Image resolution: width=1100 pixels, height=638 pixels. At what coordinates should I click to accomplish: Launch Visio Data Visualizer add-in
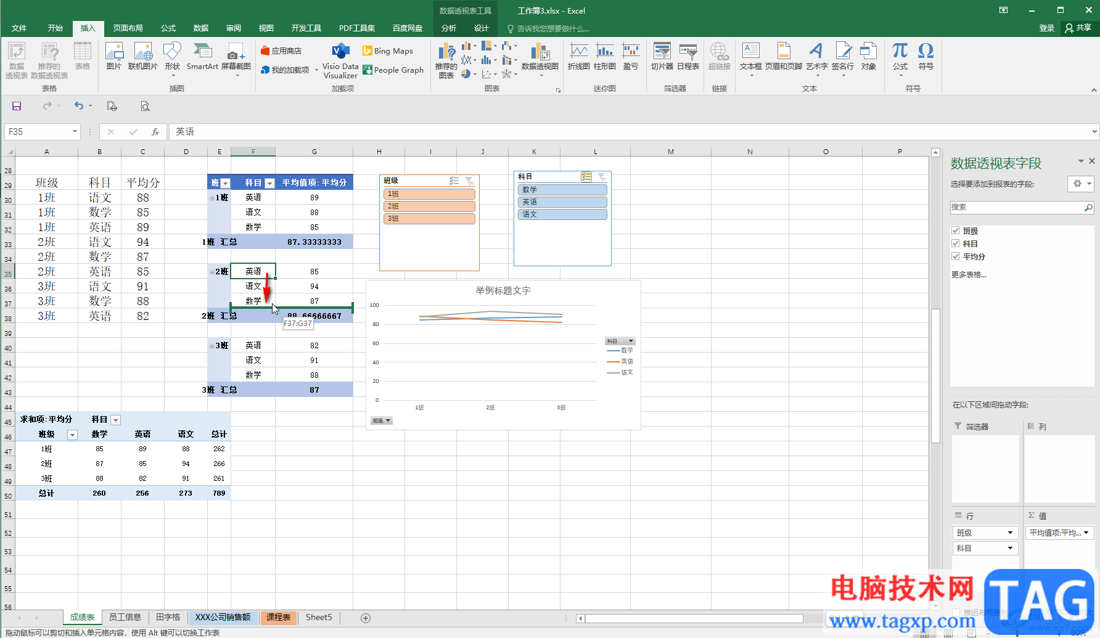tap(340, 61)
